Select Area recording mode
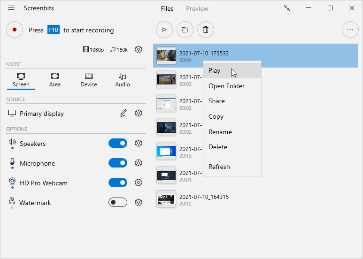This screenshot has height=259, width=363. [x=55, y=80]
